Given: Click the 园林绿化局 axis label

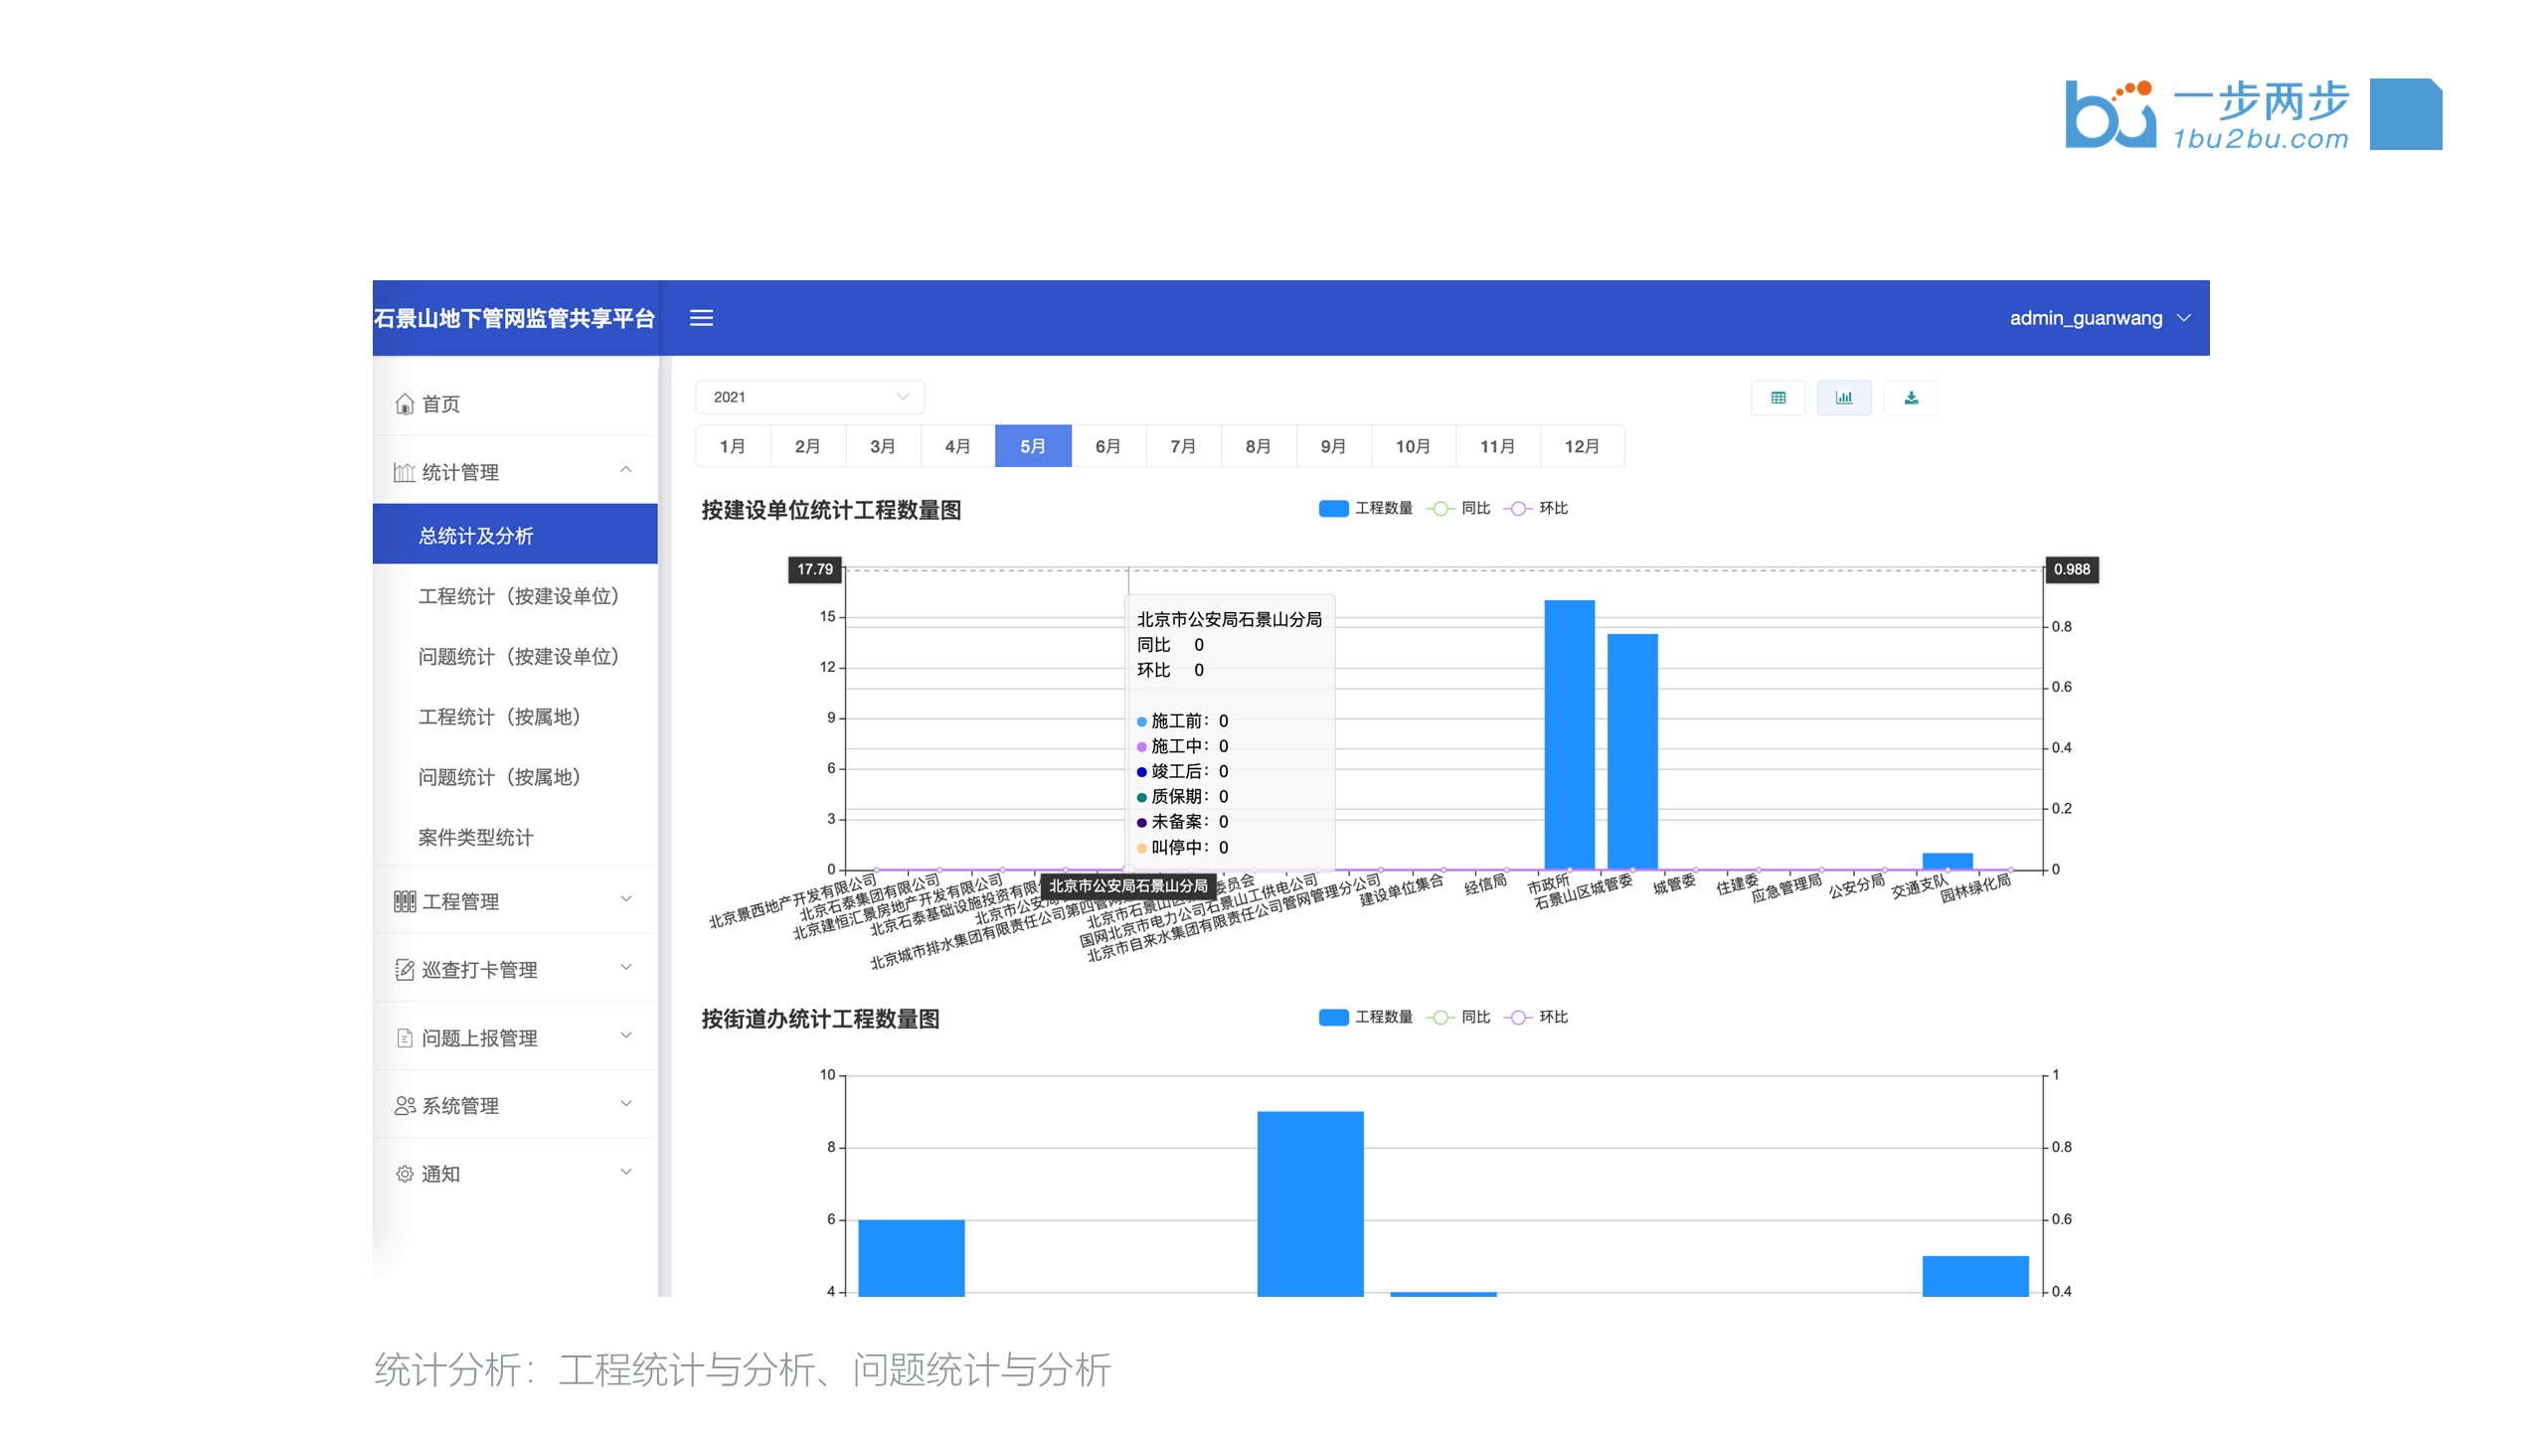Looking at the screenshot, I should pyautogui.click(x=1974, y=888).
